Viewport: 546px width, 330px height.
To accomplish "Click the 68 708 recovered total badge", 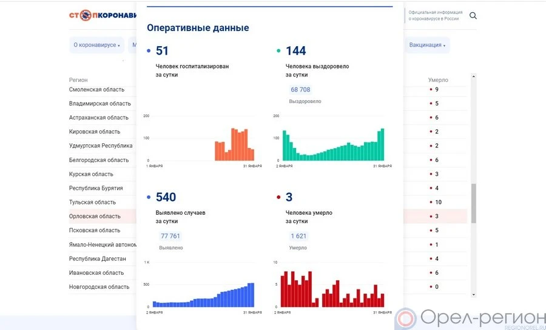I will click(300, 90).
